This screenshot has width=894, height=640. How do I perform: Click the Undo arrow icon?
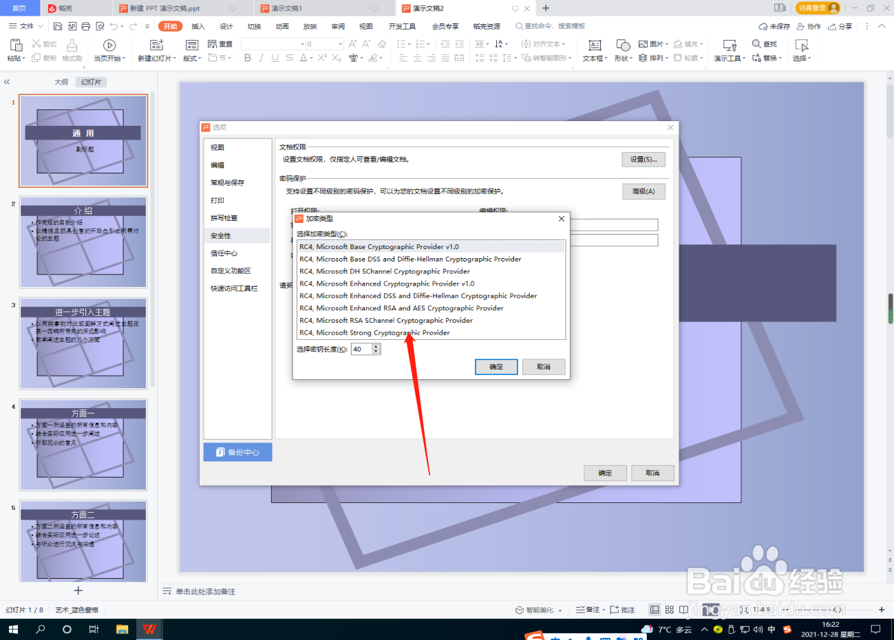point(114,26)
